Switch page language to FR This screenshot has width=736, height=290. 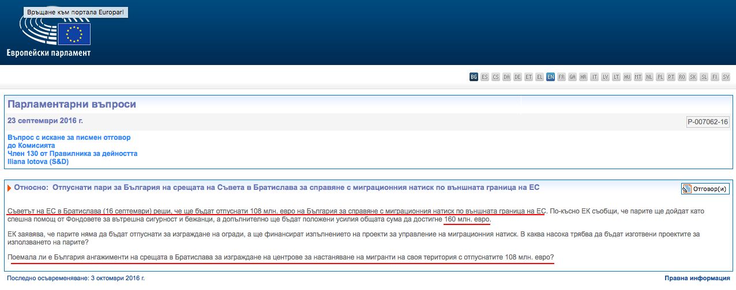click(x=561, y=77)
